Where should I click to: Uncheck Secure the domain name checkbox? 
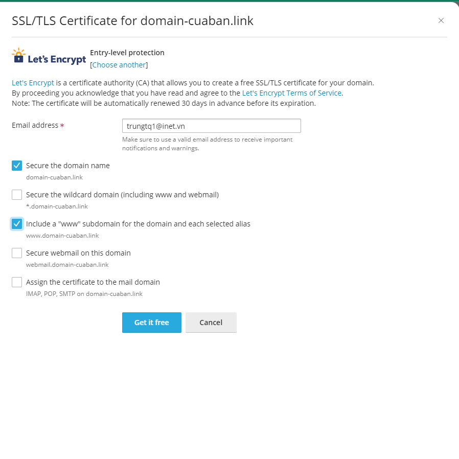click(17, 166)
